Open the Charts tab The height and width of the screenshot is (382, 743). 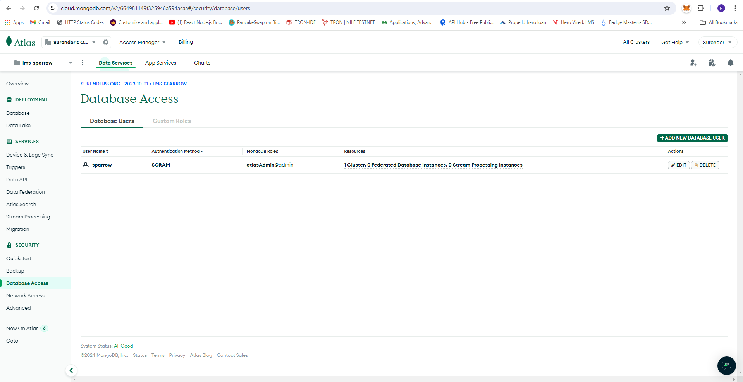click(202, 63)
